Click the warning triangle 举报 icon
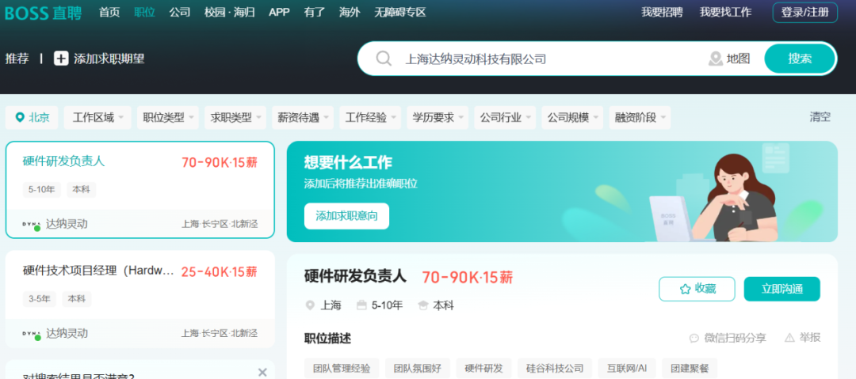This screenshot has height=379, width=856. [x=789, y=338]
